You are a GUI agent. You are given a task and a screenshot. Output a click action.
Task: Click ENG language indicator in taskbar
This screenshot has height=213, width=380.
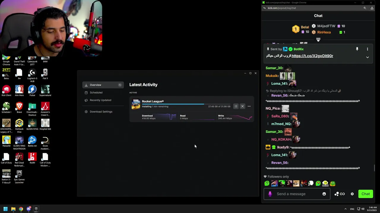click(352, 209)
